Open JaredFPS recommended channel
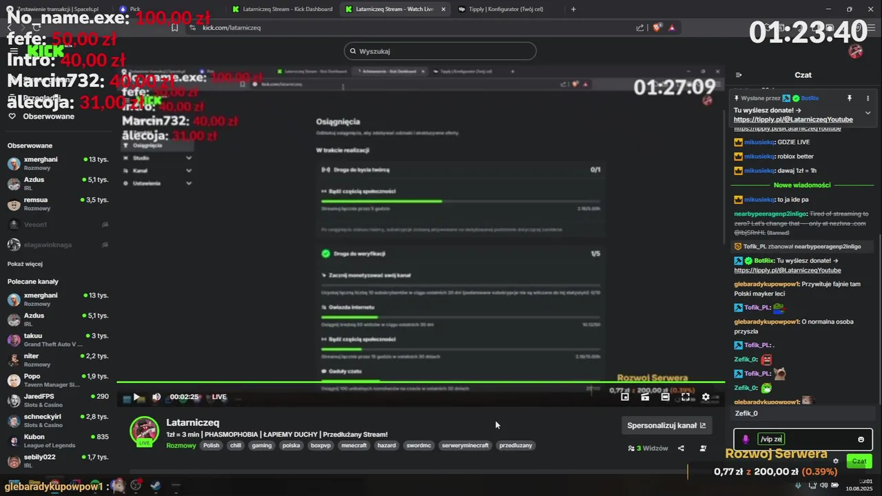Screen dimensions: 882x496 (58, 400)
